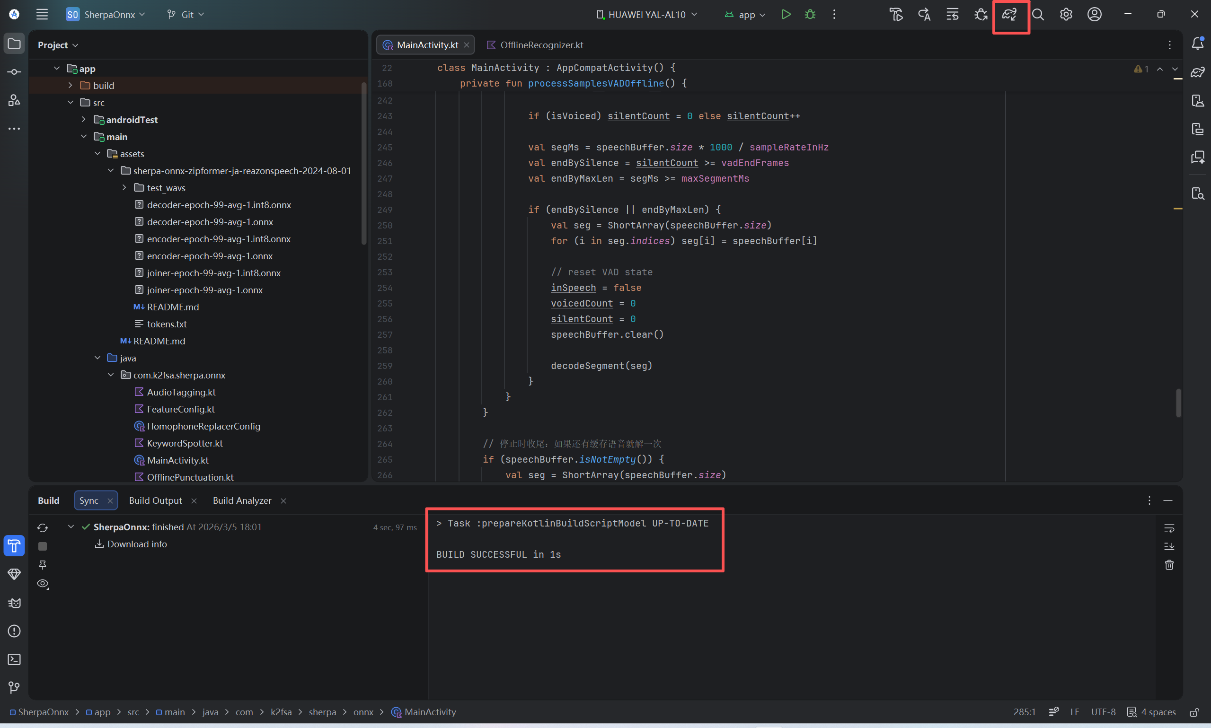
Task: Click the Download info link
Action: coord(137,544)
